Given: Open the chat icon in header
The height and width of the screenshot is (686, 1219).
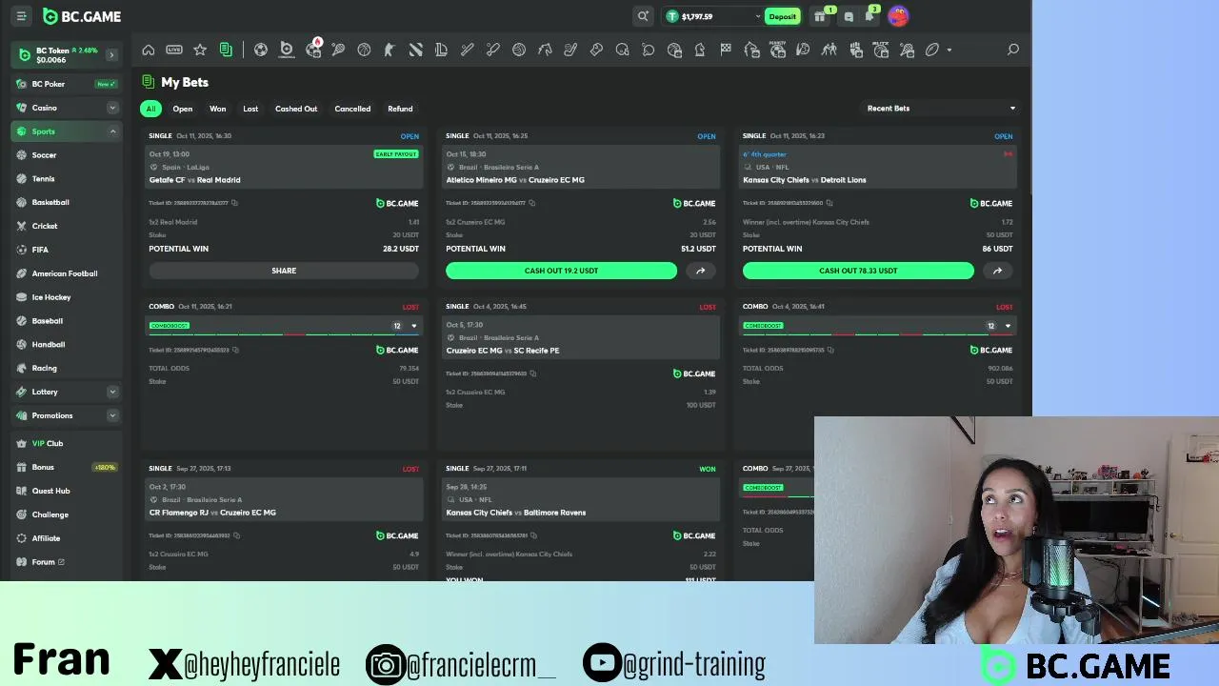Looking at the screenshot, I should click(849, 16).
